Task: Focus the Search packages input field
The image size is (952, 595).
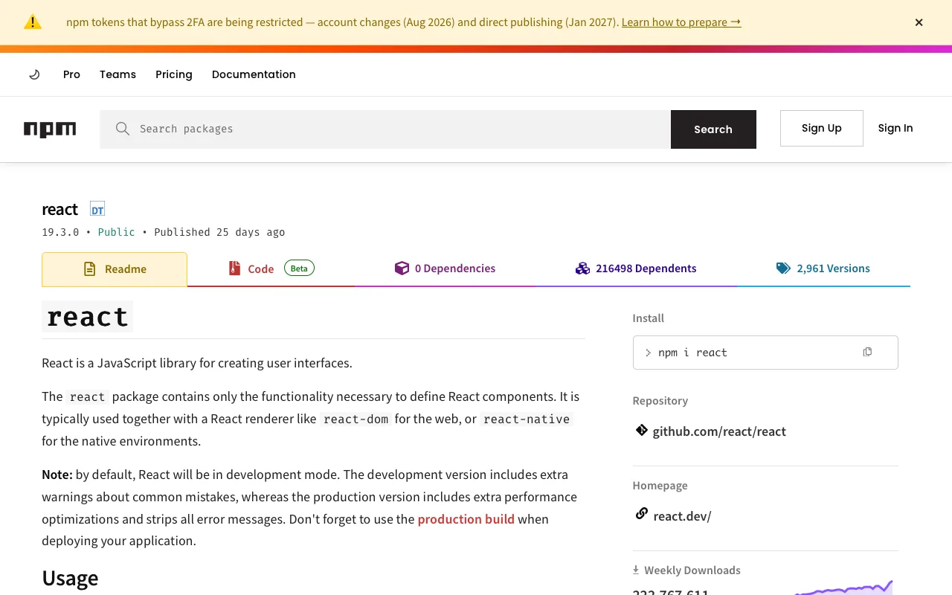Action: click(x=385, y=129)
